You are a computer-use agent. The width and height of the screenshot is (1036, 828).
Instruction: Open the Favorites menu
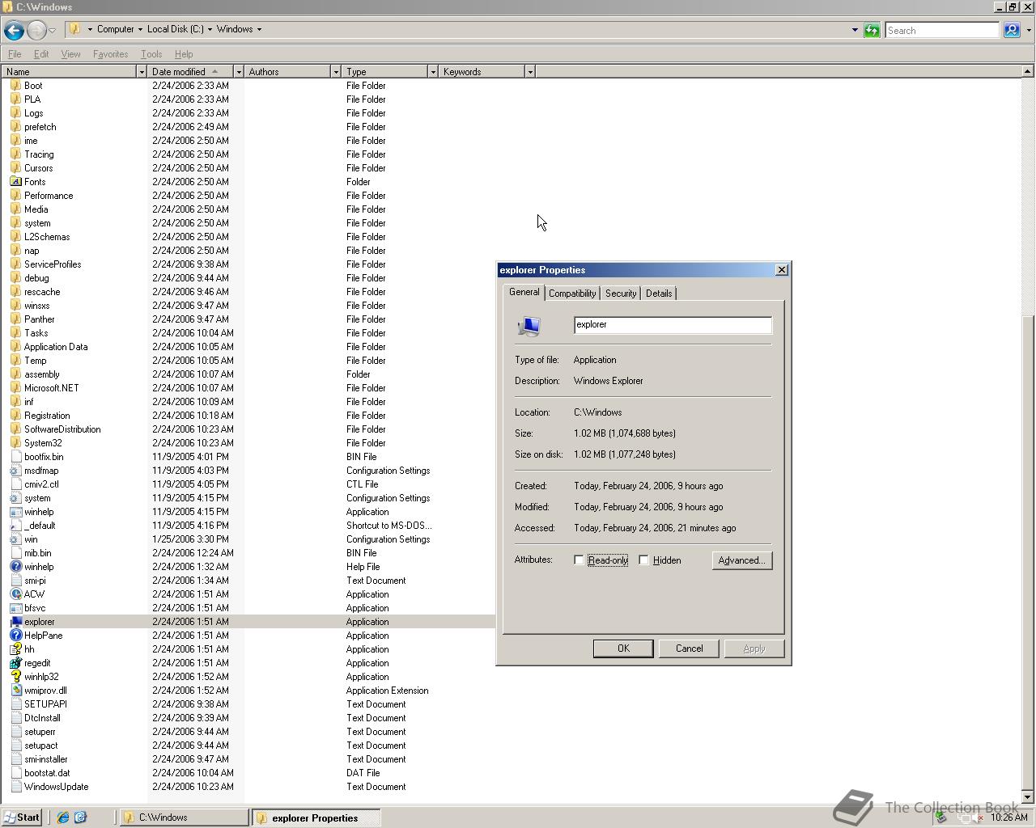[110, 54]
